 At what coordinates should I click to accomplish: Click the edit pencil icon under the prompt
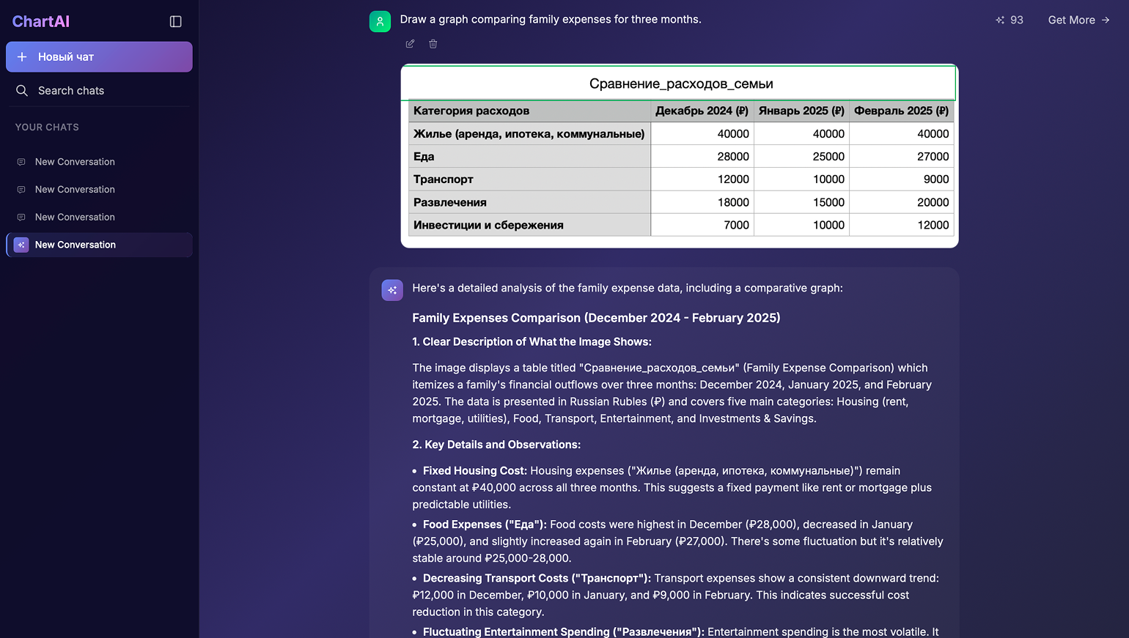click(x=410, y=44)
